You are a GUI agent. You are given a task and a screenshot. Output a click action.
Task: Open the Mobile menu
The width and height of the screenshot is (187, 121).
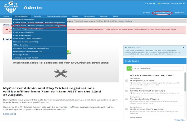tap(104, 16)
